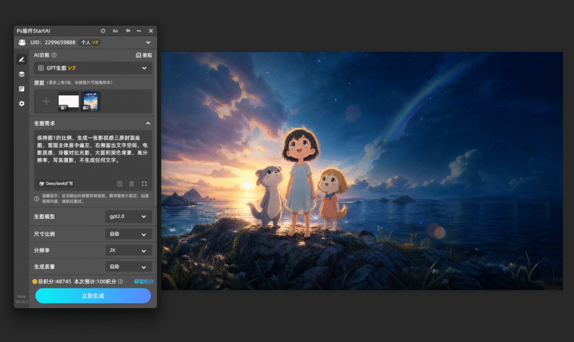Click the generated anime sunset image on canvas
This screenshot has height=342, width=574.
pyautogui.click(x=362, y=170)
